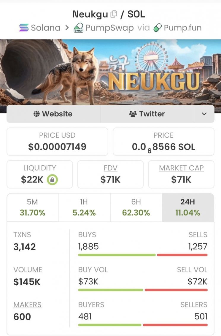
Task: Click the PumpSwap logo icon
Action: click(79, 28)
